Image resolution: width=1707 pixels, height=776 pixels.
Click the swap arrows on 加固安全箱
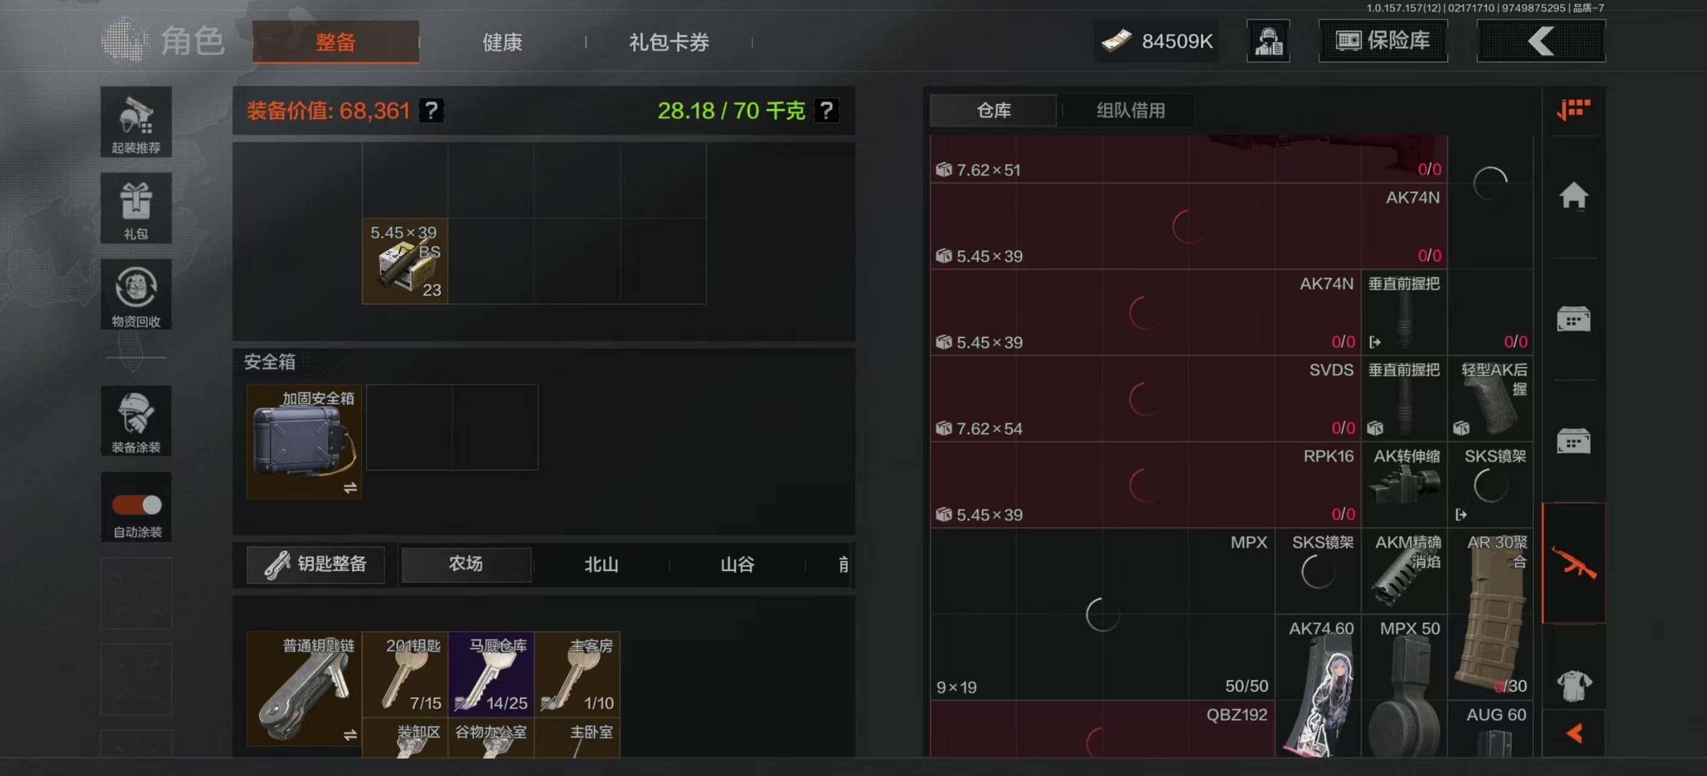(350, 488)
